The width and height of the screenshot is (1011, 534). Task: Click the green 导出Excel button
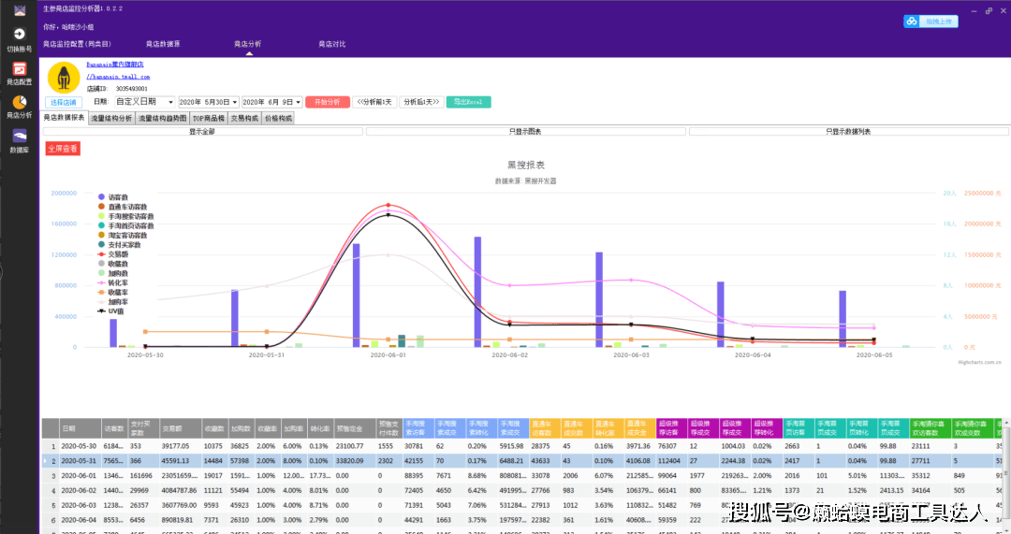click(469, 102)
